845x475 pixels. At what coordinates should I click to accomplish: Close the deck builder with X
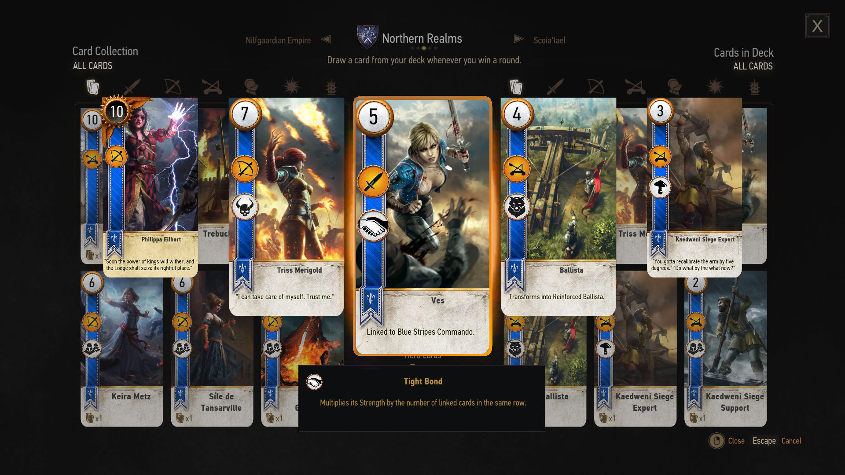(817, 26)
